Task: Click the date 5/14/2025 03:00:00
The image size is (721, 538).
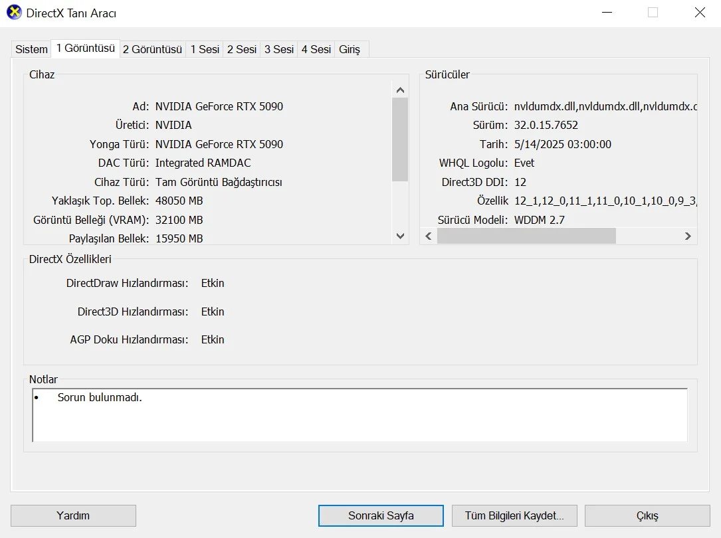Action: [562, 144]
